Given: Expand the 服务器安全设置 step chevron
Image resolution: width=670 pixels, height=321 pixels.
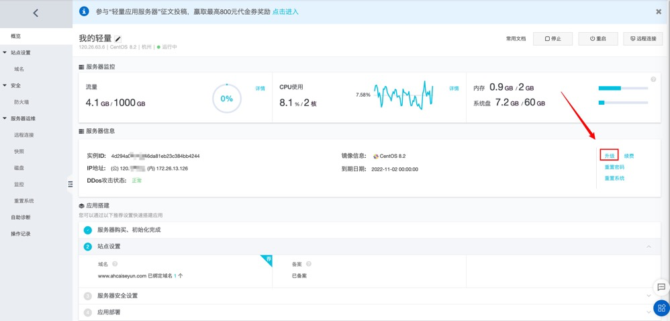Looking at the screenshot, I should (x=649, y=295).
